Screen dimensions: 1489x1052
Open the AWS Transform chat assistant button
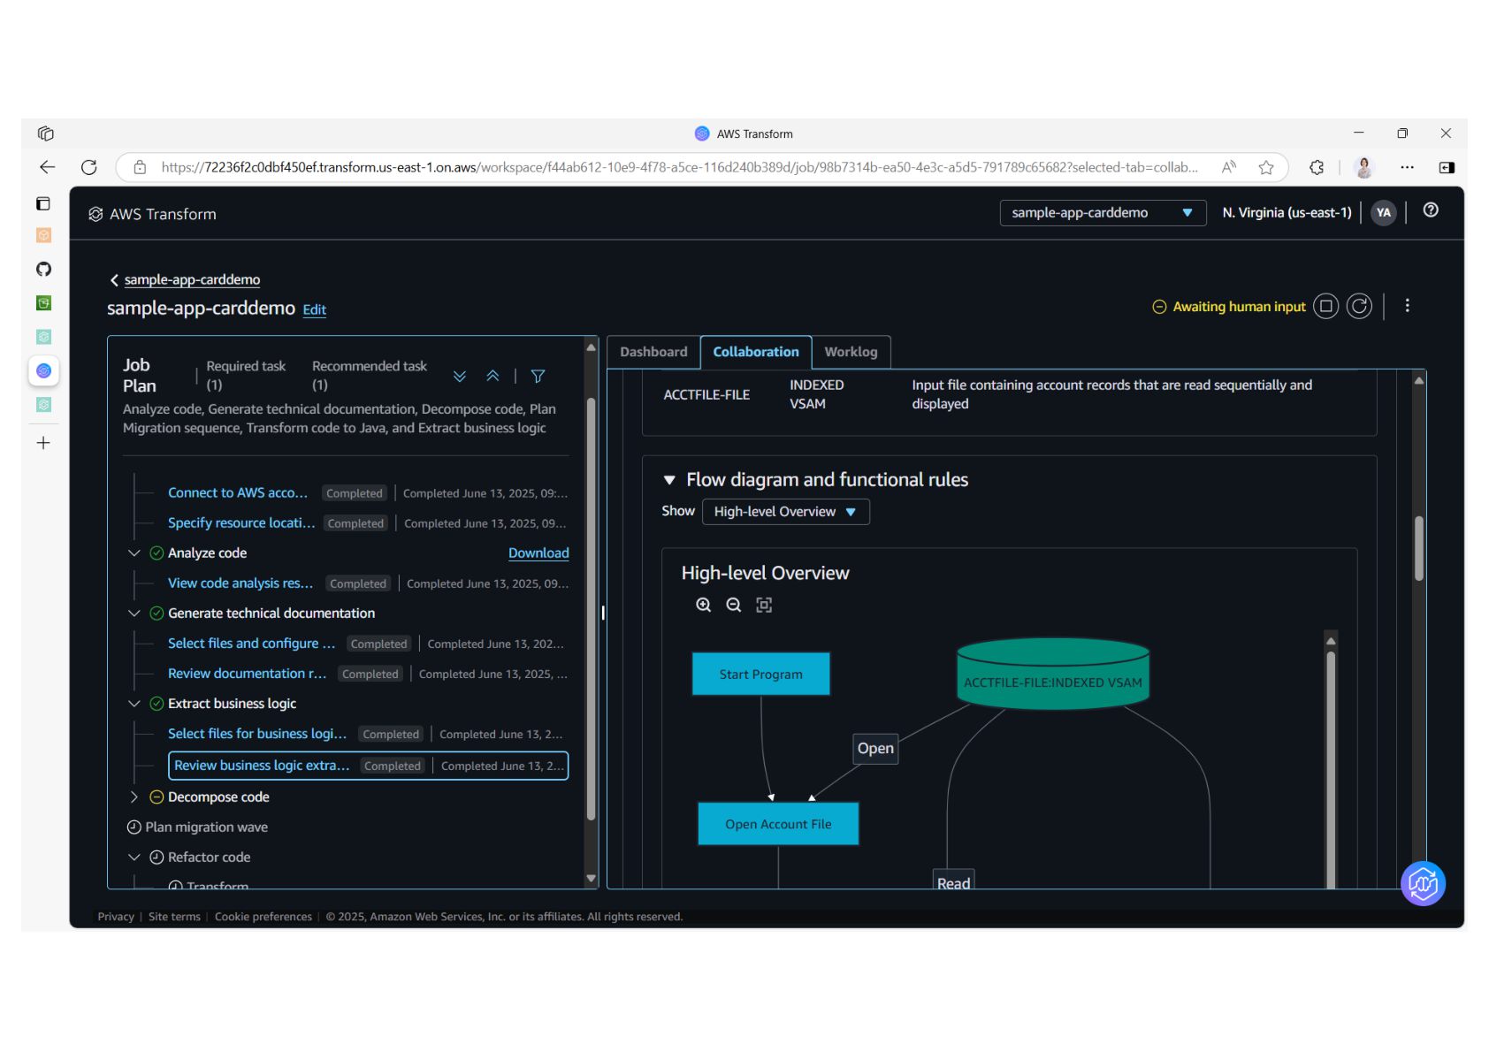pyautogui.click(x=1423, y=883)
